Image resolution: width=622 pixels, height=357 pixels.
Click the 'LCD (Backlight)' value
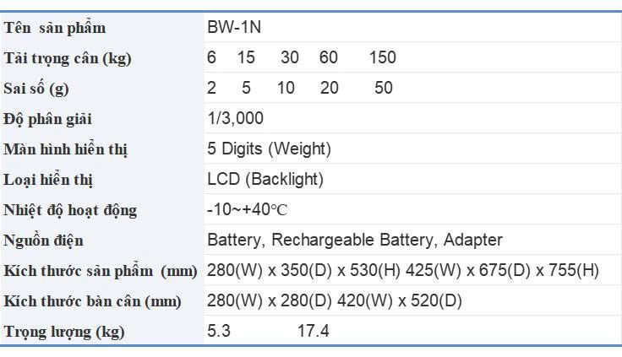(x=265, y=180)
